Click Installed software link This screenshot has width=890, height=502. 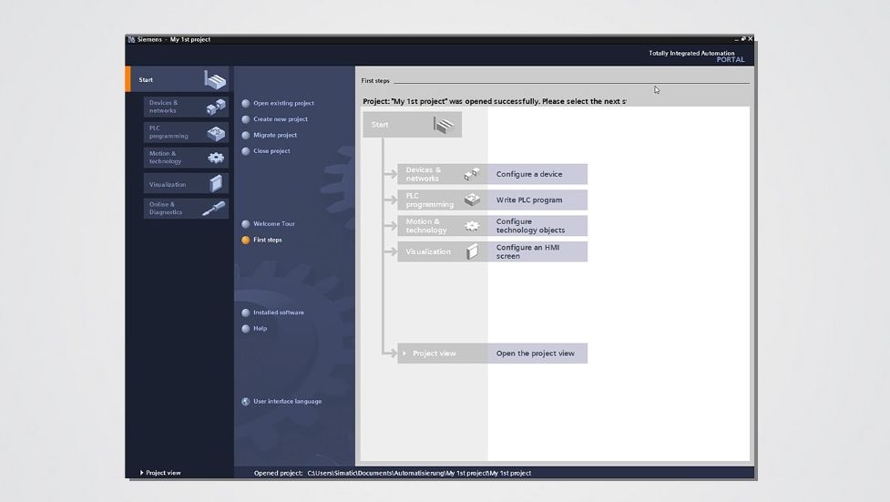point(279,312)
